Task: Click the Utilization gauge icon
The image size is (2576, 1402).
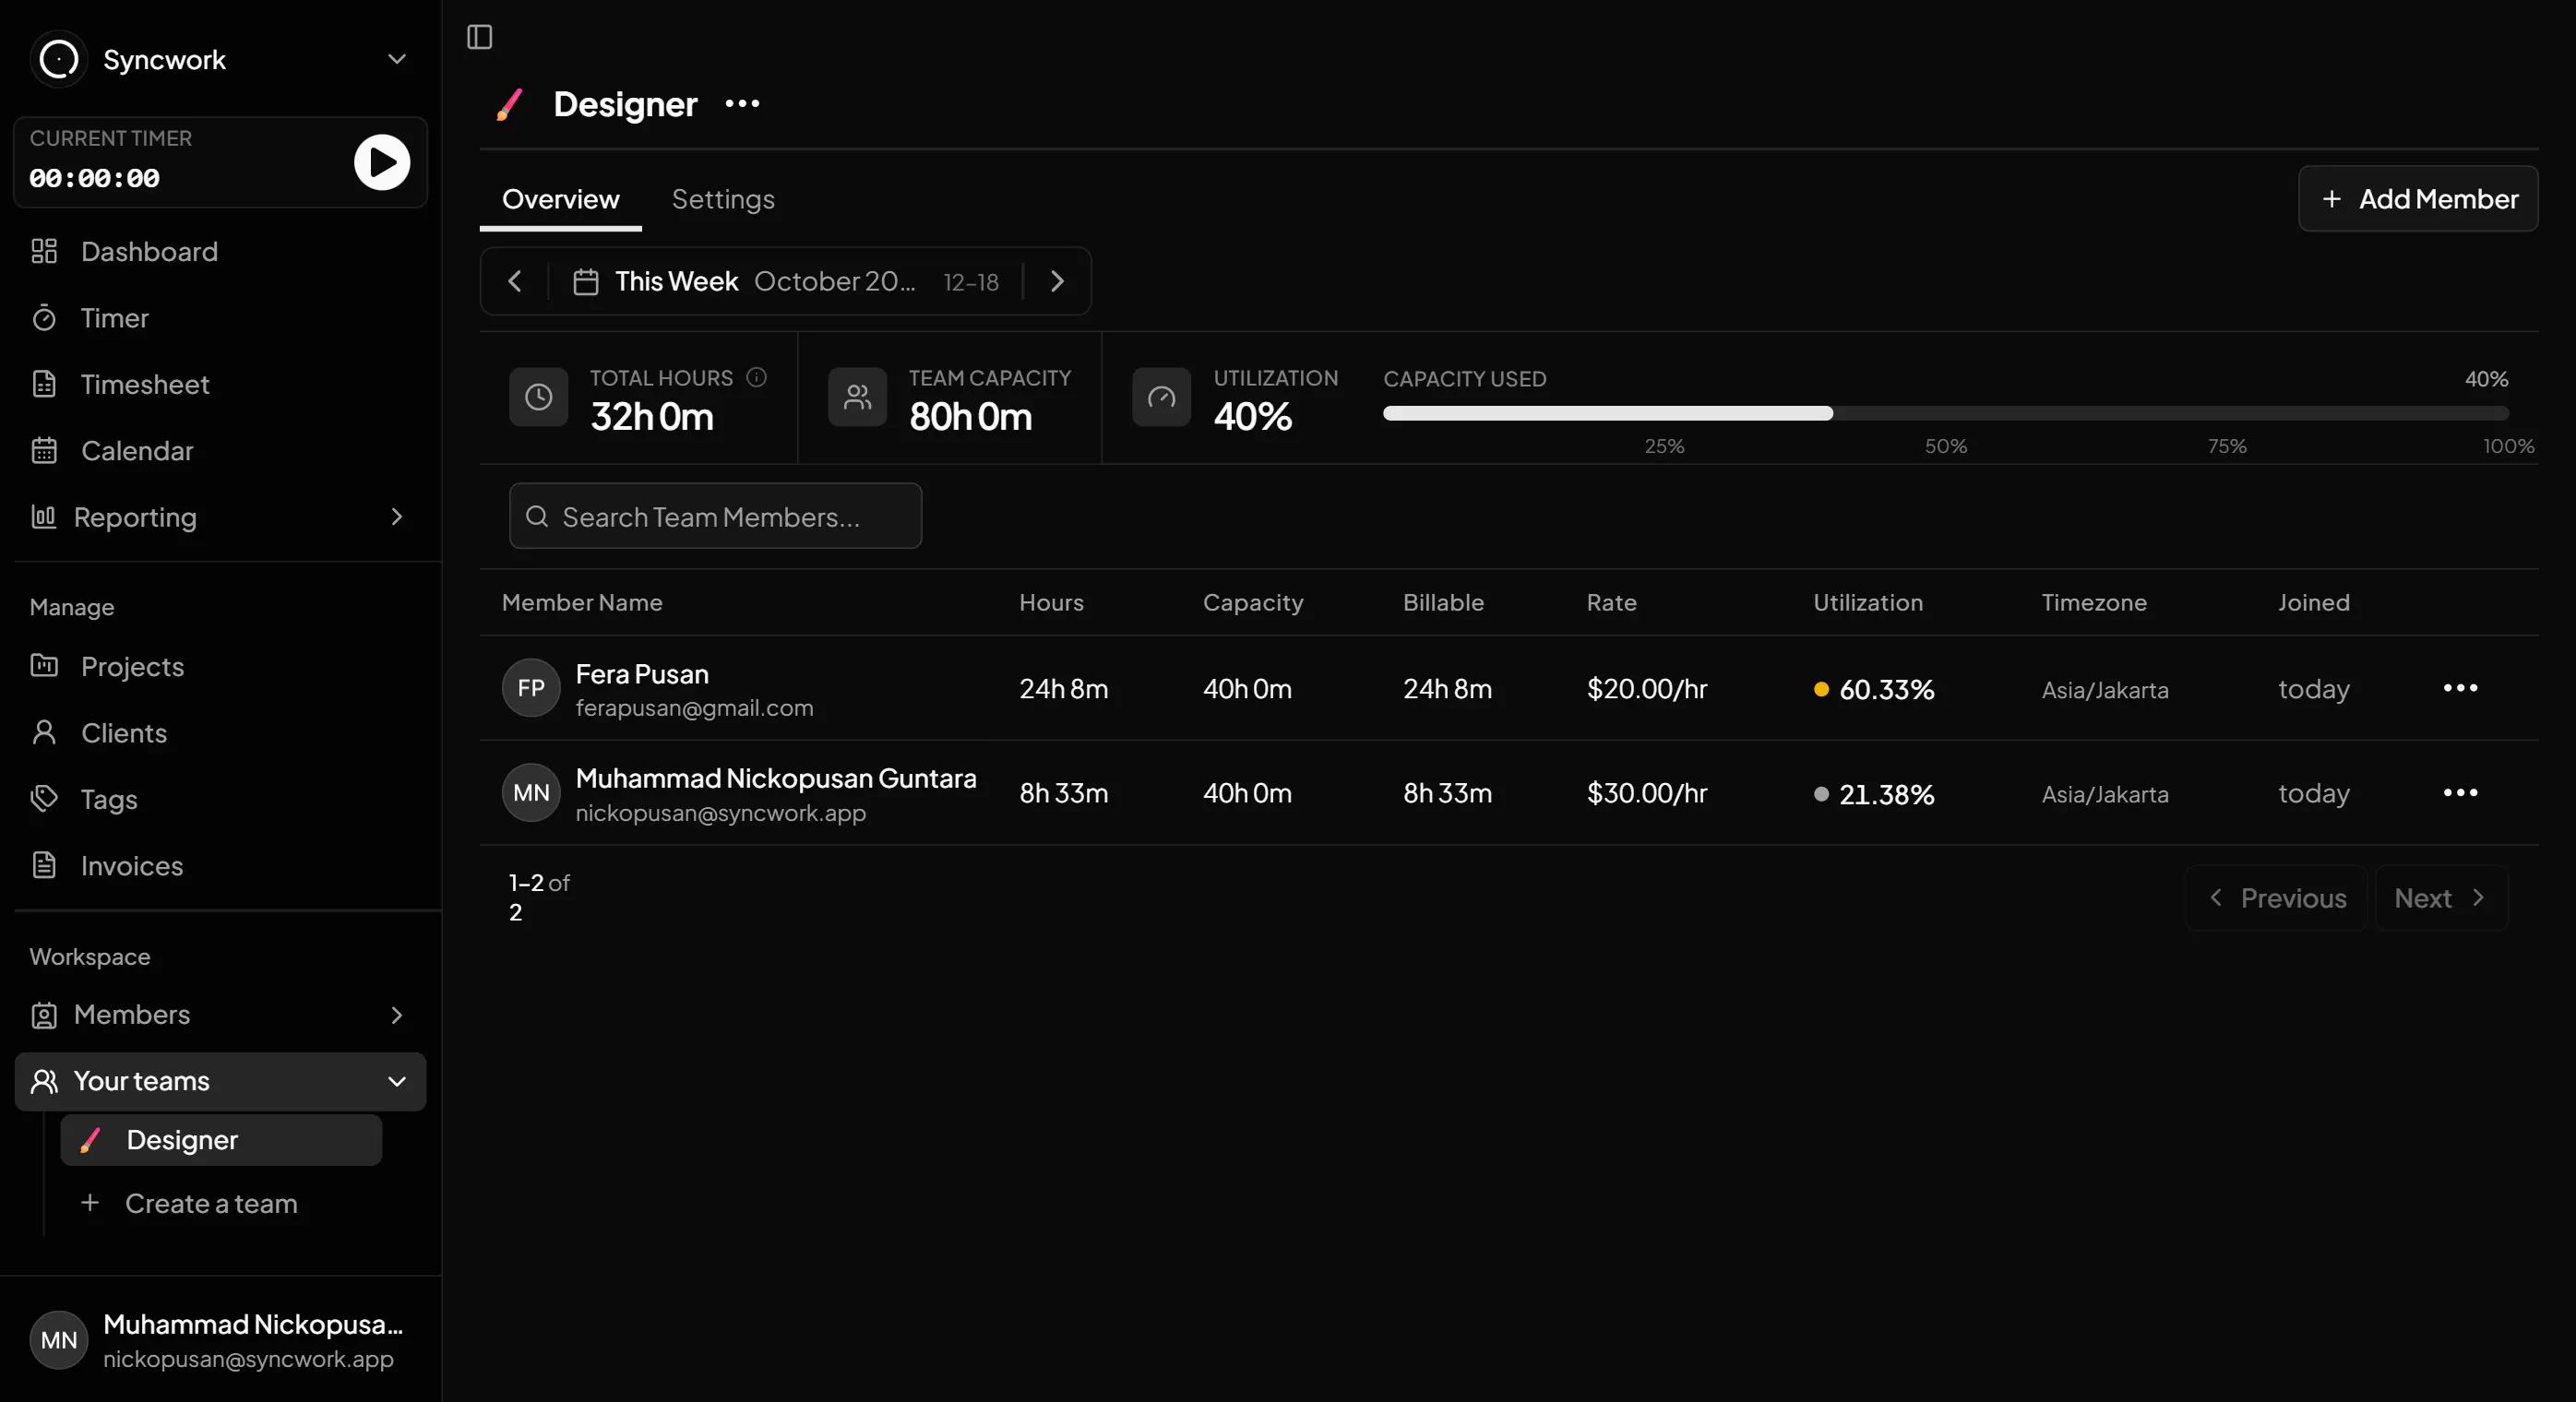Action: coord(1161,398)
